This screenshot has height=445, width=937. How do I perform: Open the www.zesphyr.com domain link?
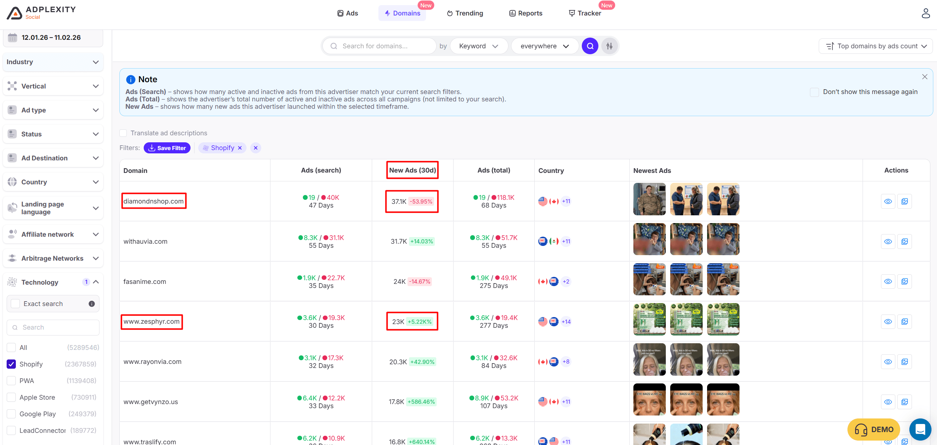coord(151,321)
